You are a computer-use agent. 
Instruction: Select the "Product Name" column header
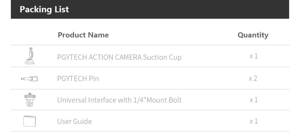pyautogui.click(x=83, y=35)
